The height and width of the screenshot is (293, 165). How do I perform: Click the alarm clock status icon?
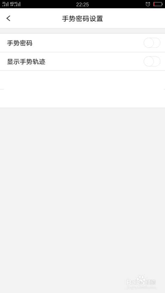[148, 4]
